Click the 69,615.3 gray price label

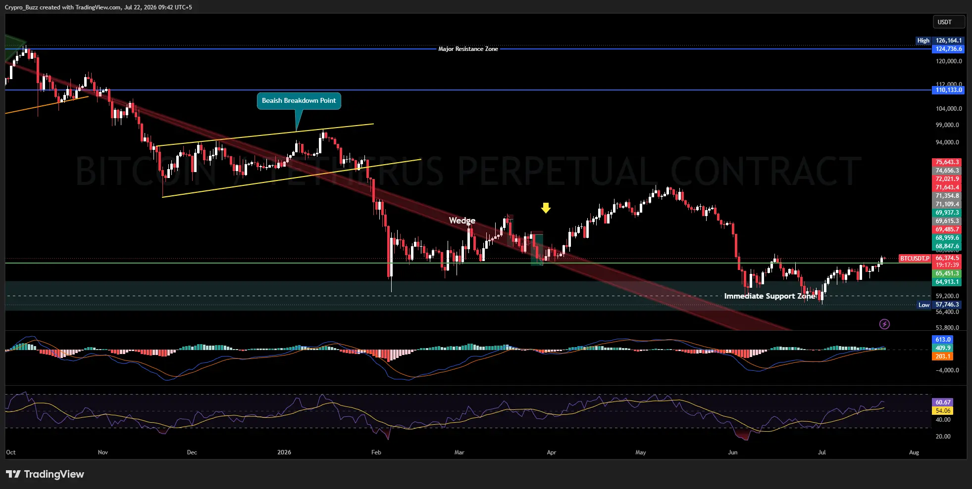click(x=947, y=221)
